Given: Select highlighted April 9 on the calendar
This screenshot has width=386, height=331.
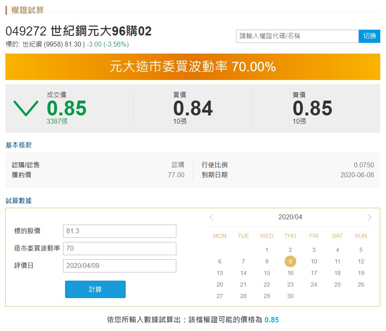Looking at the screenshot, I should 290,261.
